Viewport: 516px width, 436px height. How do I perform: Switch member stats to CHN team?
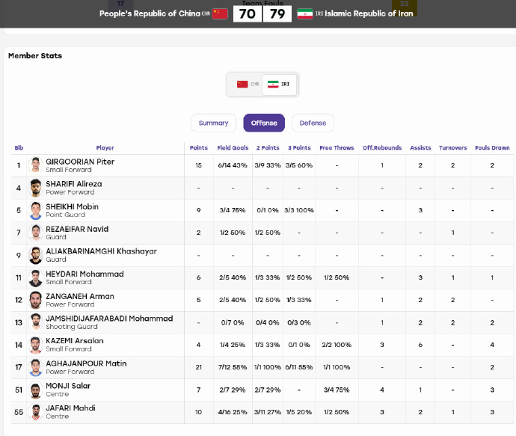pos(248,85)
